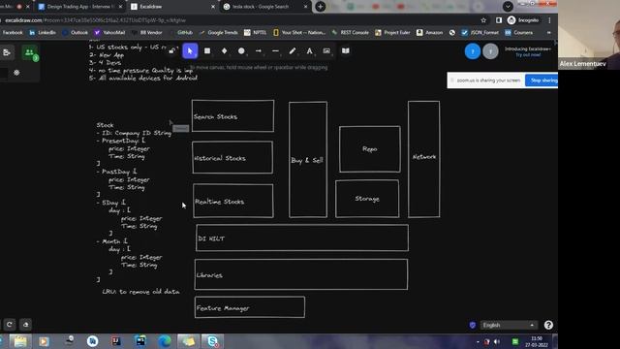Switch to tesla stock Google Search tab
The height and width of the screenshot is (349, 620).
tap(264, 7)
